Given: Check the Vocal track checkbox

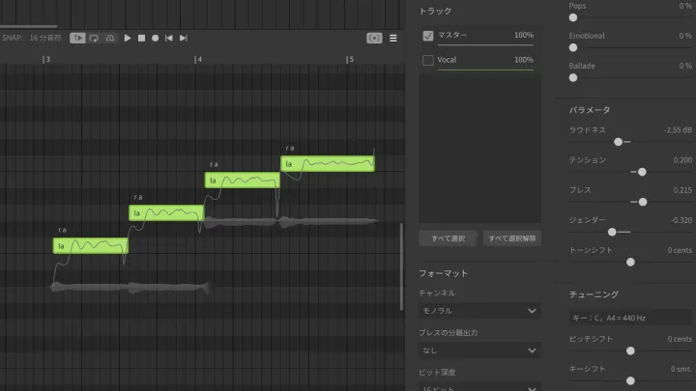Looking at the screenshot, I should [x=428, y=60].
